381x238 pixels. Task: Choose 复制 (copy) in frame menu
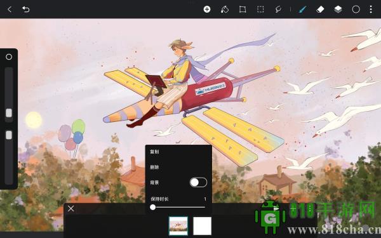154,152
